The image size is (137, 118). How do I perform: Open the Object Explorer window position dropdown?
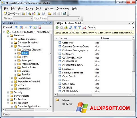click(44, 23)
